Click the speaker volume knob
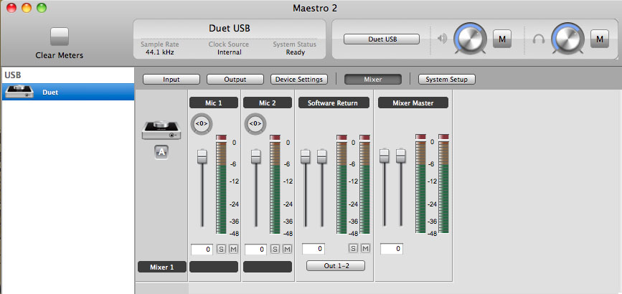The image size is (622, 294). tap(471, 38)
